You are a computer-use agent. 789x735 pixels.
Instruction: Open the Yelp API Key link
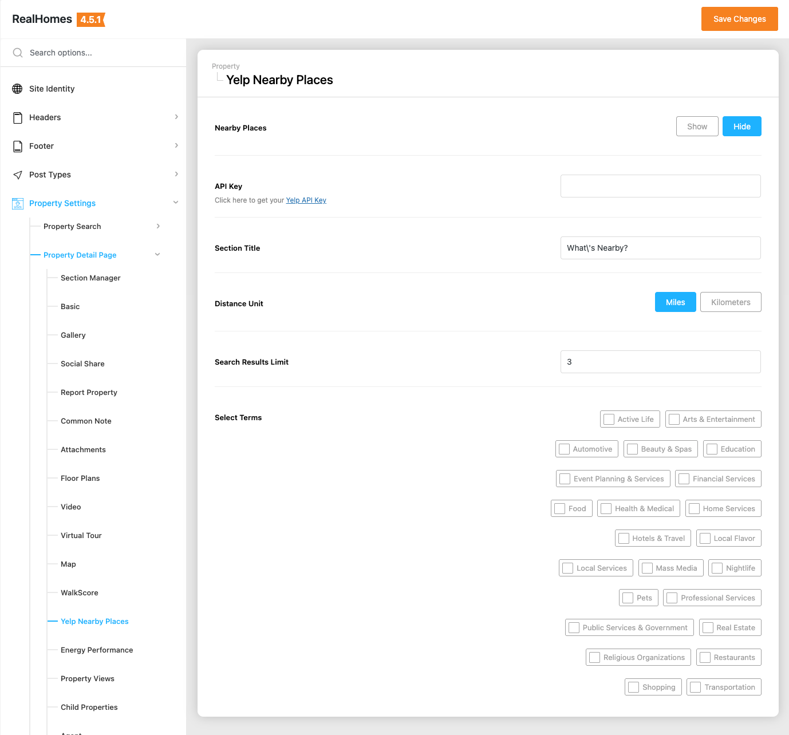click(x=306, y=200)
